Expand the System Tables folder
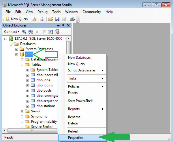Image resolution: width=173 pixels, height=142 pixels. pos(27,70)
